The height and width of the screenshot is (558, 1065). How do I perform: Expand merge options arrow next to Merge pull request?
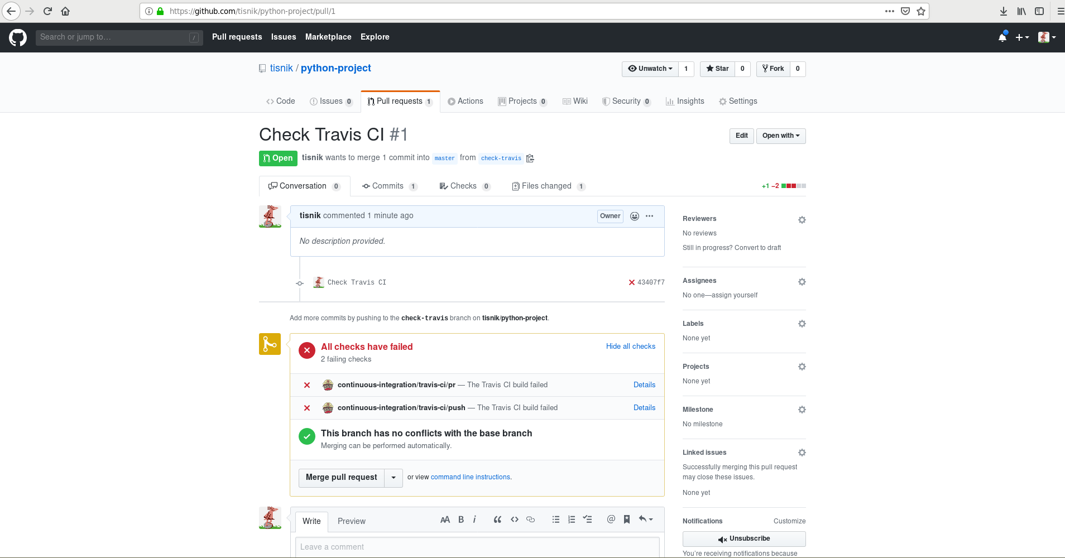pyautogui.click(x=394, y=478)
